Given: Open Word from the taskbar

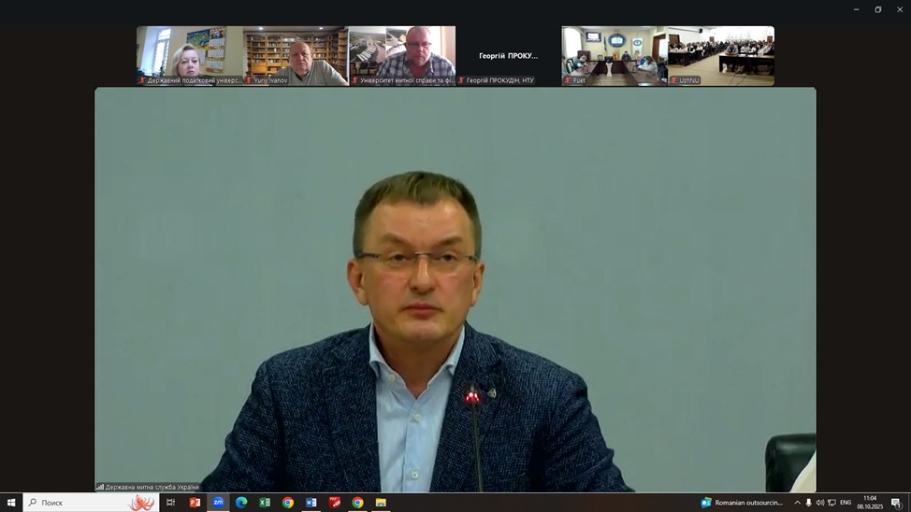Looking at the screenshot, I should [x=311, y=503].
